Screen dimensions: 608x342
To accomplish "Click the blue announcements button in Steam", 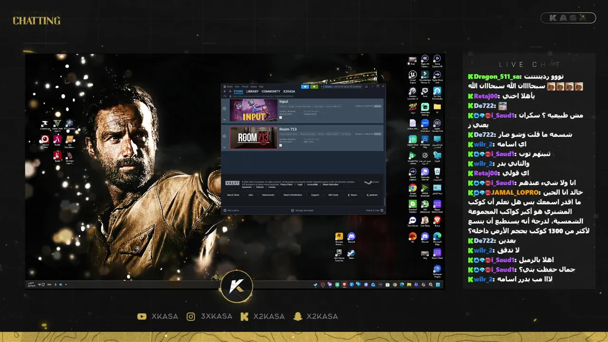I will point(305,86).
